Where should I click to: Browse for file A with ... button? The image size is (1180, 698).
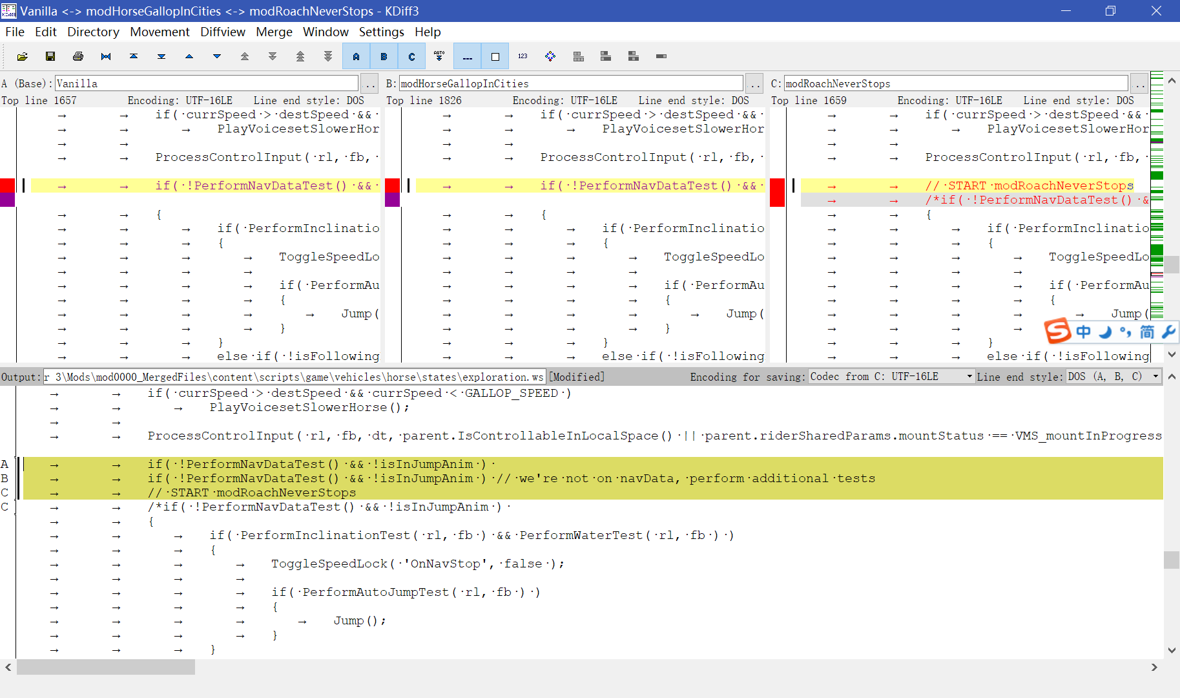tap(369, 83)
